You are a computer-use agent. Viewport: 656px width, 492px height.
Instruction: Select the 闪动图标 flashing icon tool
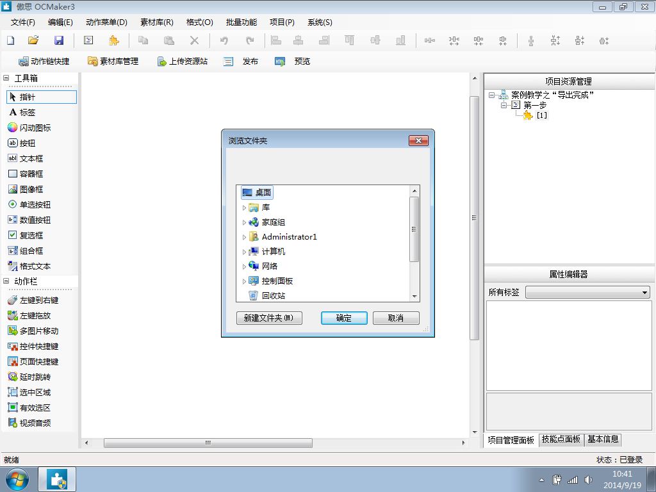pyautogui.click(x=29, y=127)
